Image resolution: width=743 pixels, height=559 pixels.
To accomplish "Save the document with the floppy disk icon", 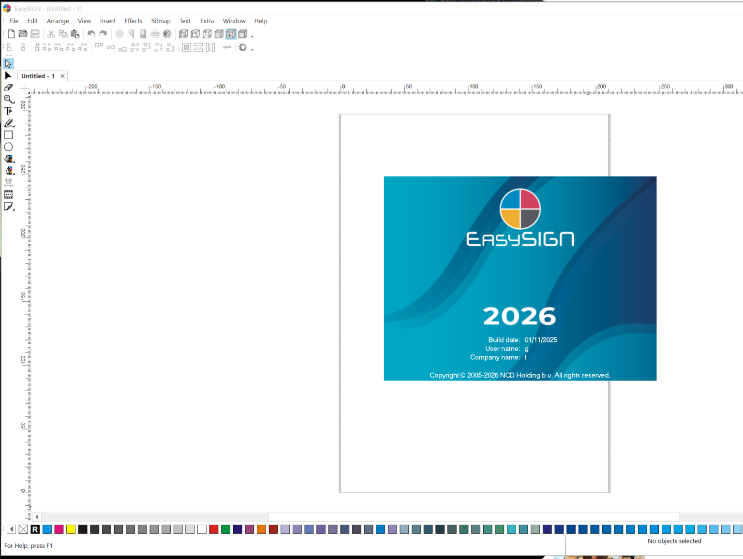I will 35,34.
